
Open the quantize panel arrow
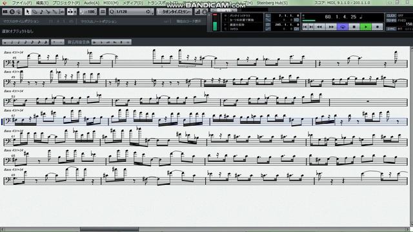[152, 12]
